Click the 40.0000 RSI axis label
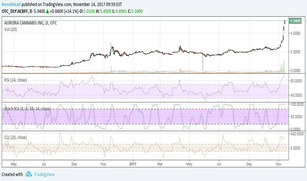Viewport: 307px width, 181px height. pyautogui.click(x=296, y=95)
